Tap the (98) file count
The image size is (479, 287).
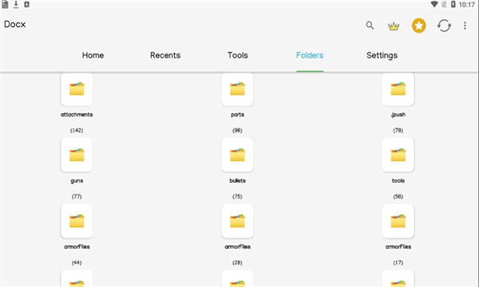[x=237, y=130]
